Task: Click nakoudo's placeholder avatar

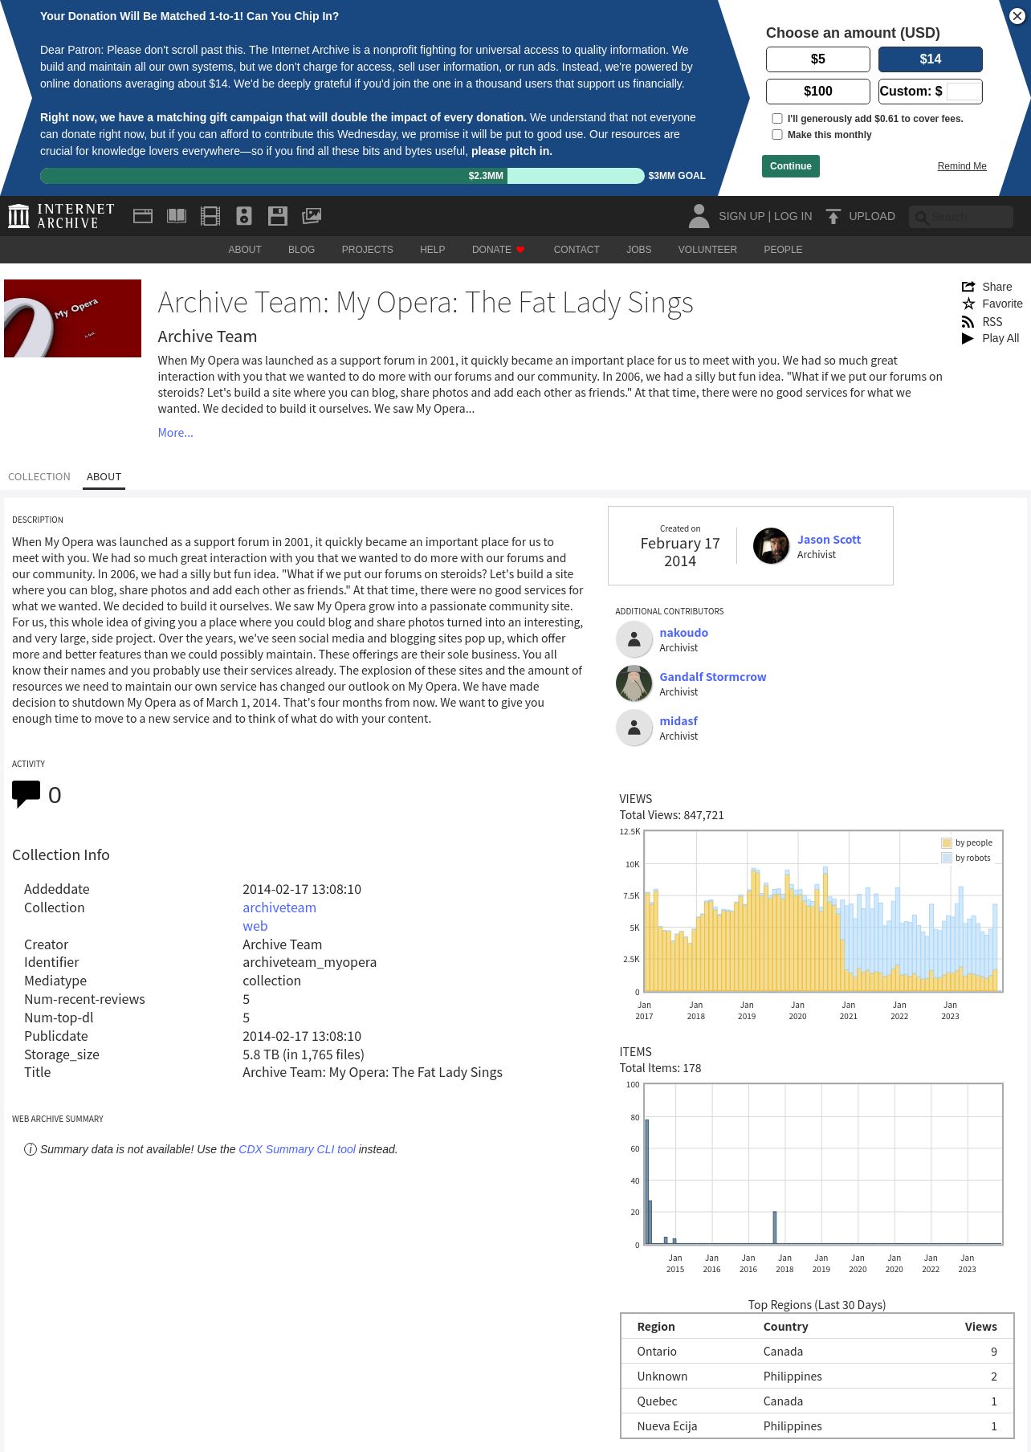Action: coord(634,639)
